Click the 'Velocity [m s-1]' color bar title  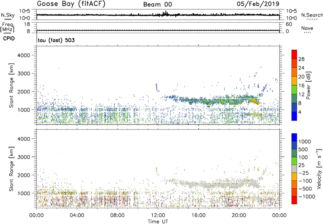coord(319,169)
